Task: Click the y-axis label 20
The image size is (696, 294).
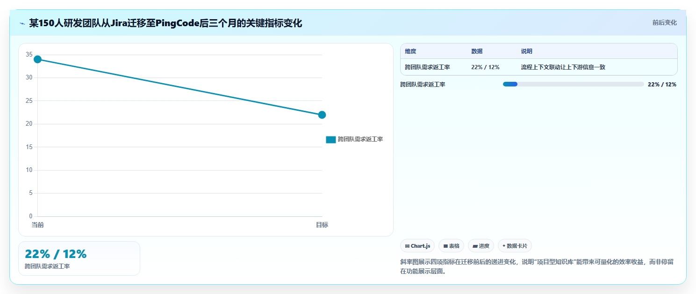Action: (29, 124)
